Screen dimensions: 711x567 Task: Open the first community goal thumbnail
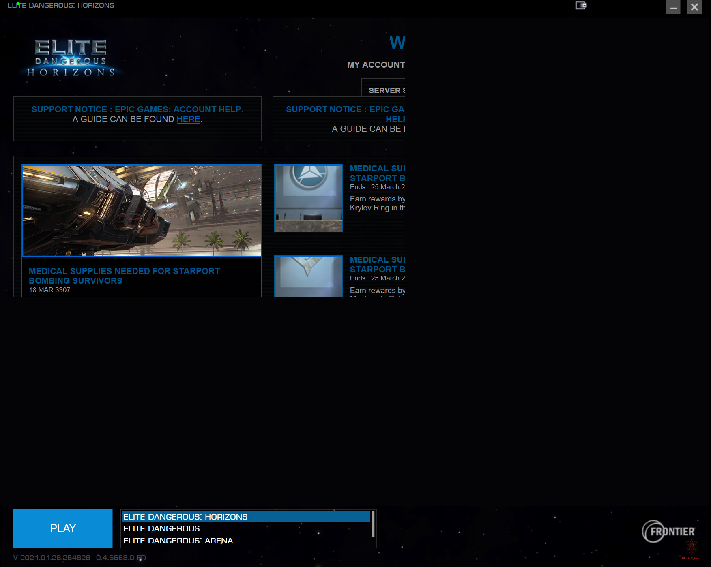pyautogui.click(x=309, y=198)
